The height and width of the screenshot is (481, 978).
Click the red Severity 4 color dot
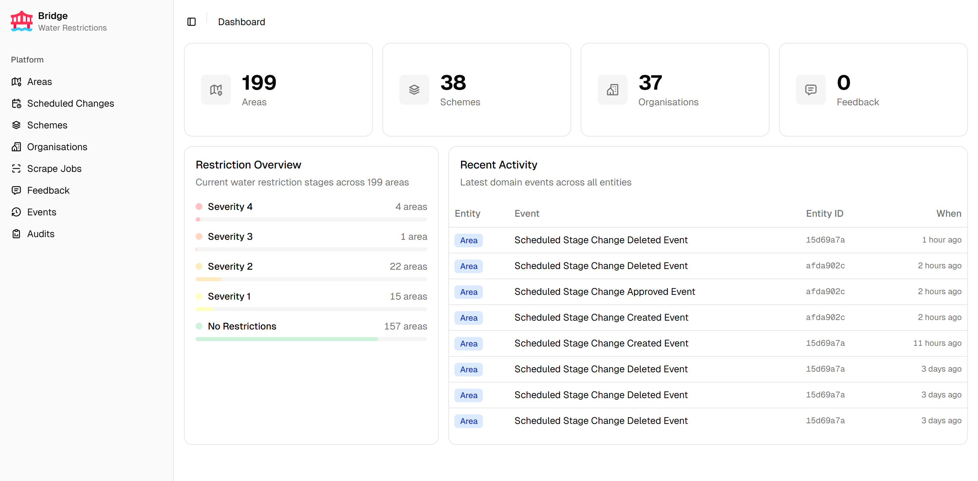click(199, 207)
